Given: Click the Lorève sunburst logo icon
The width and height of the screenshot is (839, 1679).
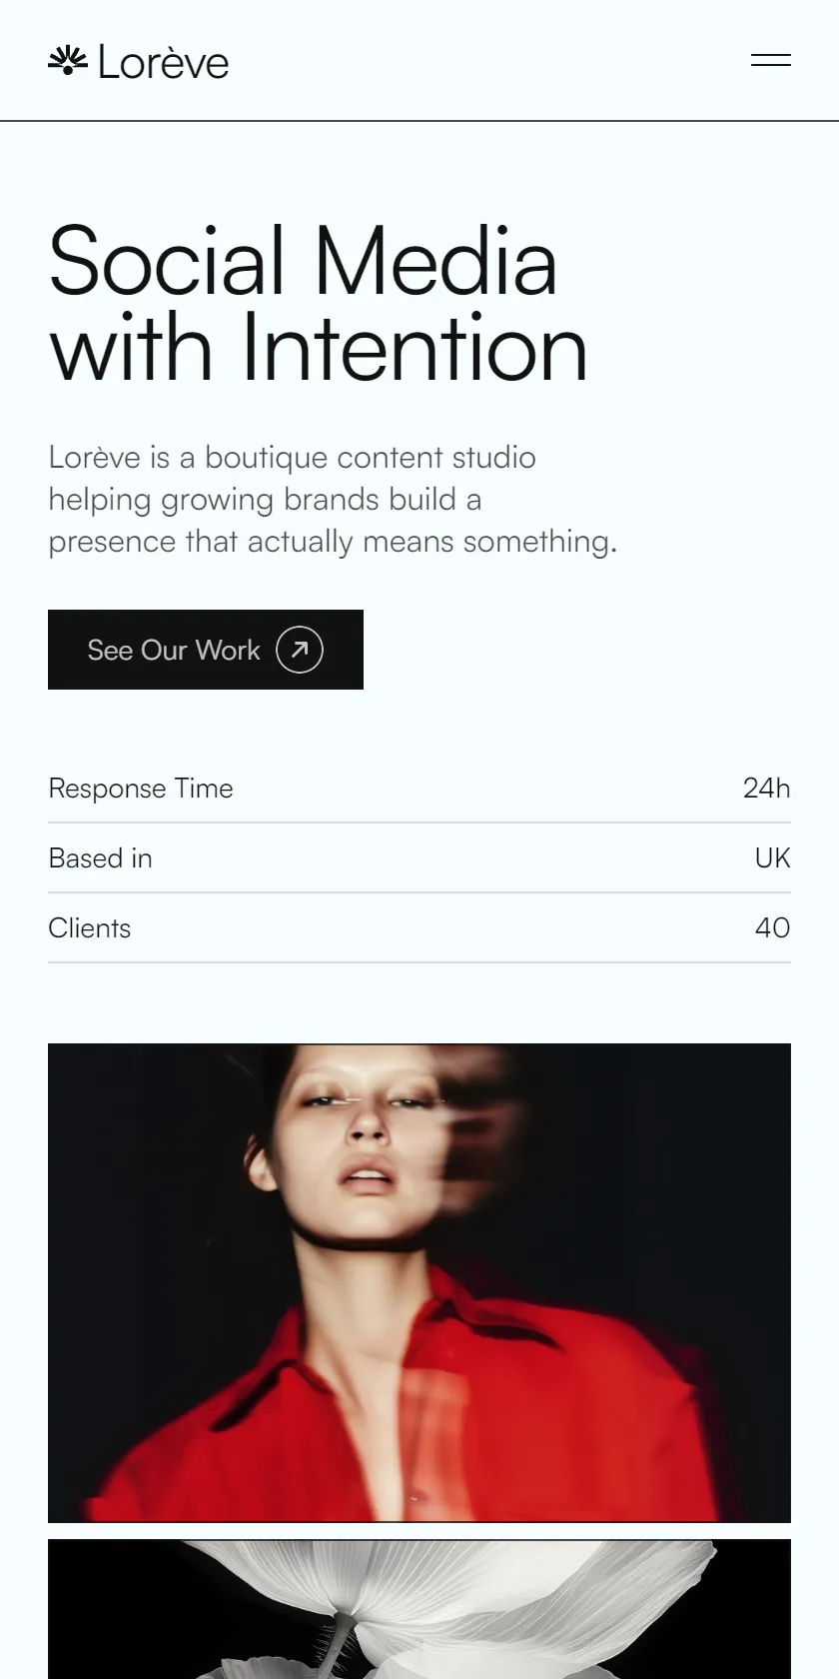Looking at the screenshot, I should 68,61.
